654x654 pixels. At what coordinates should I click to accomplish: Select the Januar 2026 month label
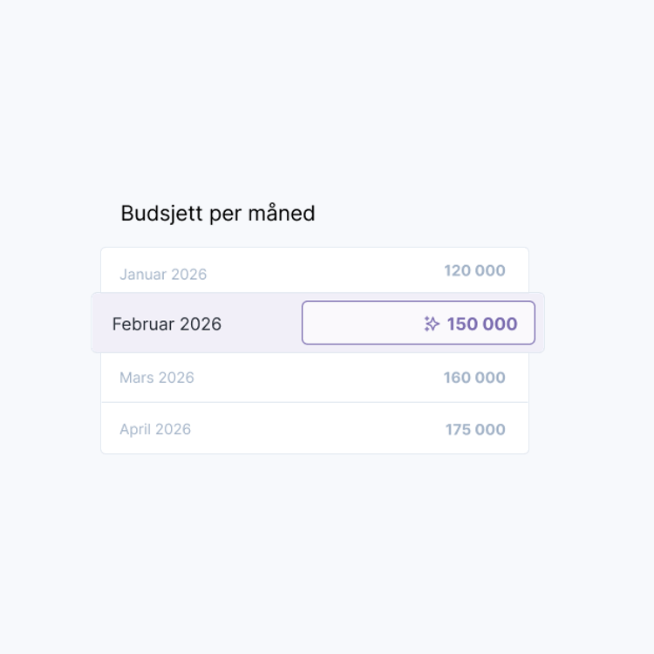click(x=163, y=275)
